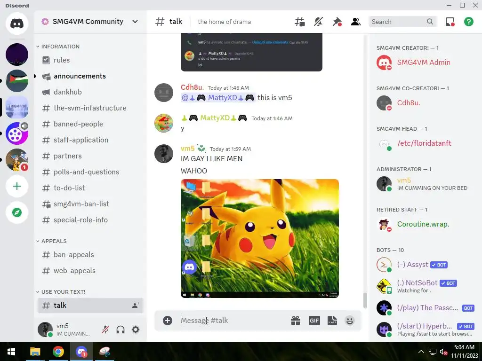The height and width of the screenshot is (361, 482).
Task: Open the sticker picker
Action: [x=332, y=321]
